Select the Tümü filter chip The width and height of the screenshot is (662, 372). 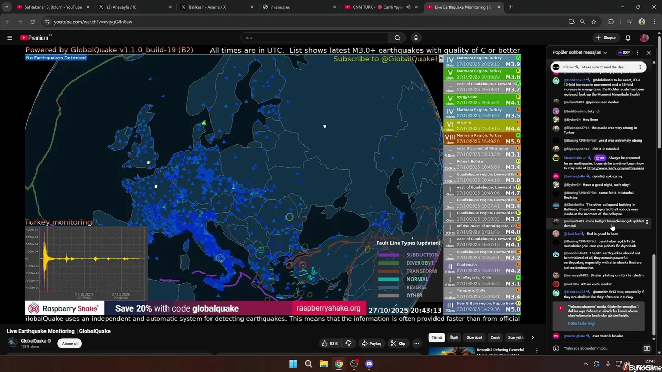click(x=437, y=337)
